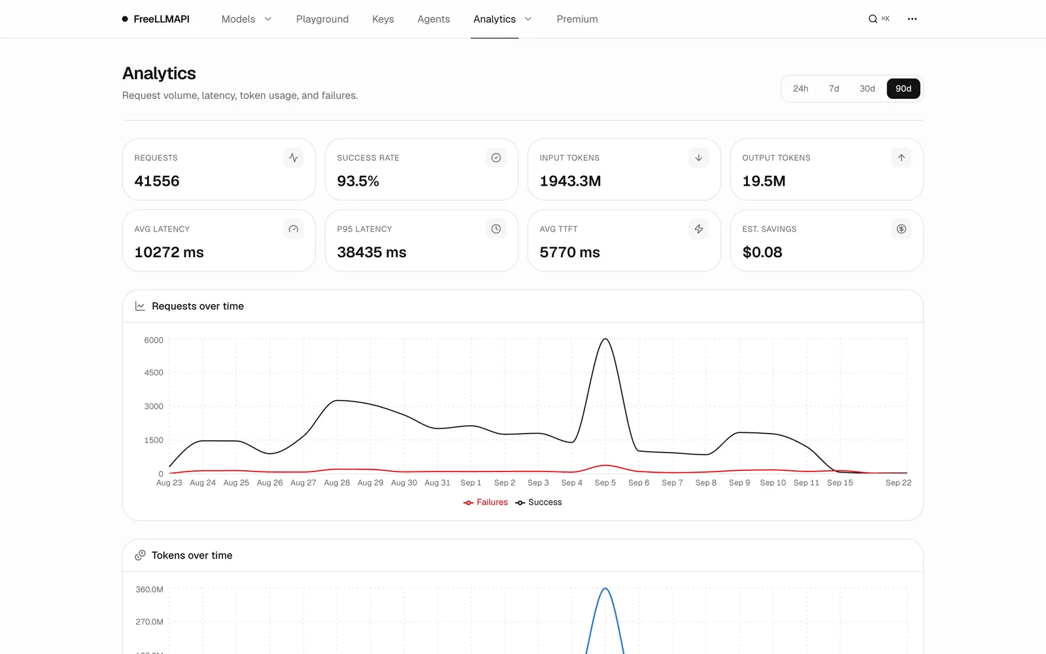This screenshot has height=654, width=1046.
Task: Toggle the Success series in legend
Action: pyautogui.click(x=538, y=502)
